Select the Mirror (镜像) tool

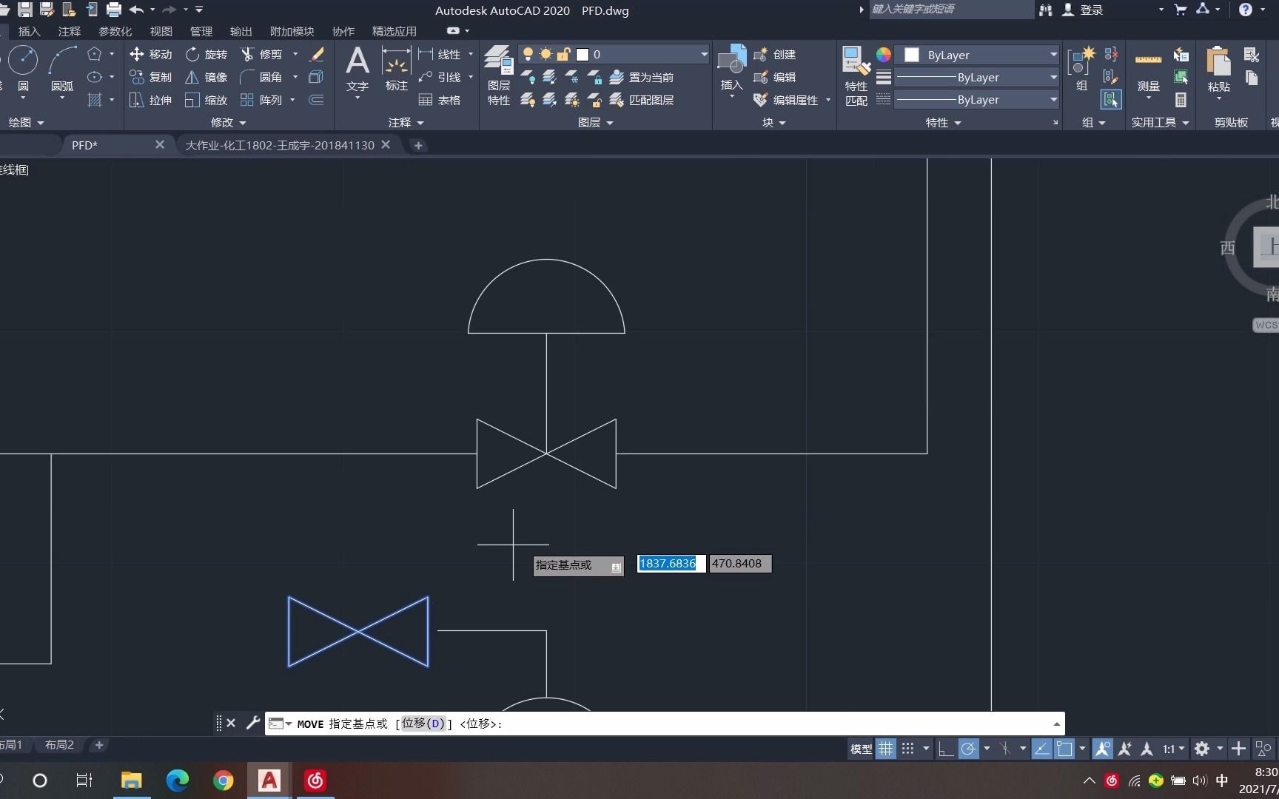click(207, 77)
